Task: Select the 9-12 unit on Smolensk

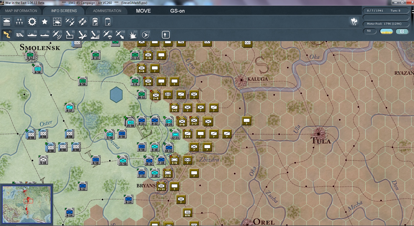Action: click(30, 56)
